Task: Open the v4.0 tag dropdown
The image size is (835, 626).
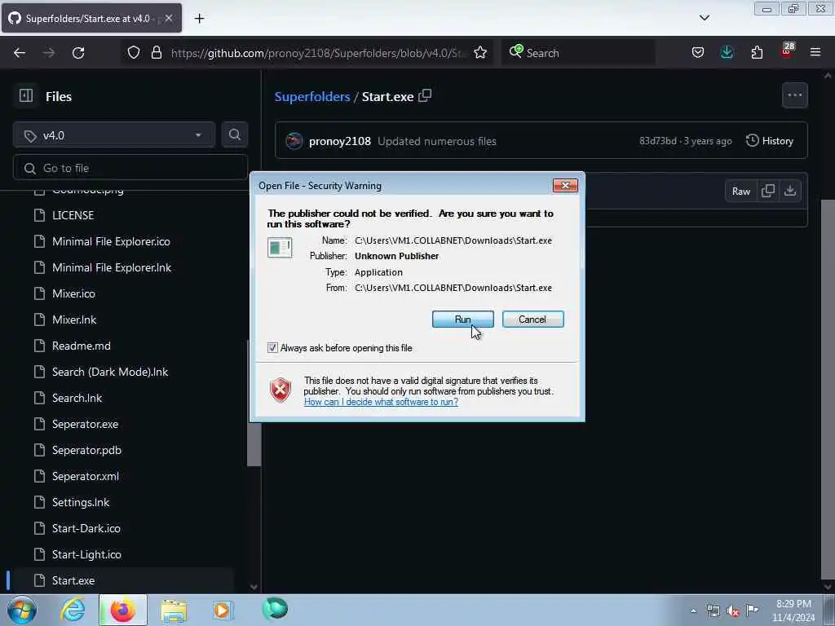Action: click(x=114, y=135)
